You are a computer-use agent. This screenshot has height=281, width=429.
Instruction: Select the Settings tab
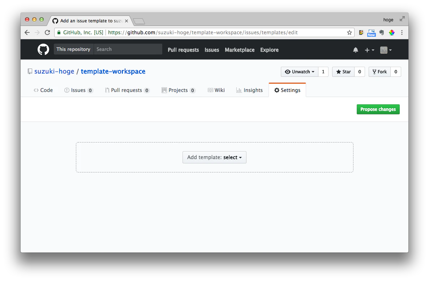tap(287, 90)
